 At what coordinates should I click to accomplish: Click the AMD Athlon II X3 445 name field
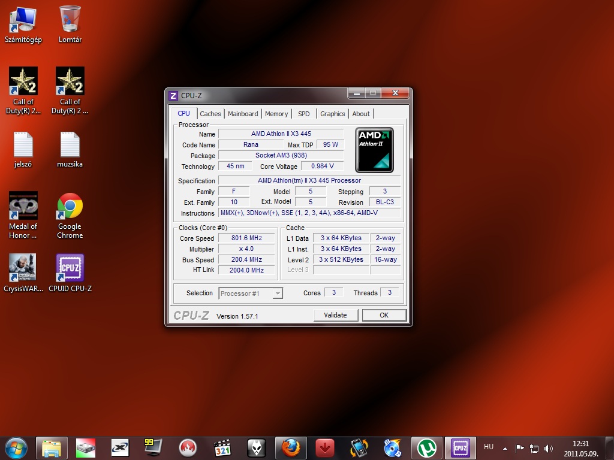point(281,134)
